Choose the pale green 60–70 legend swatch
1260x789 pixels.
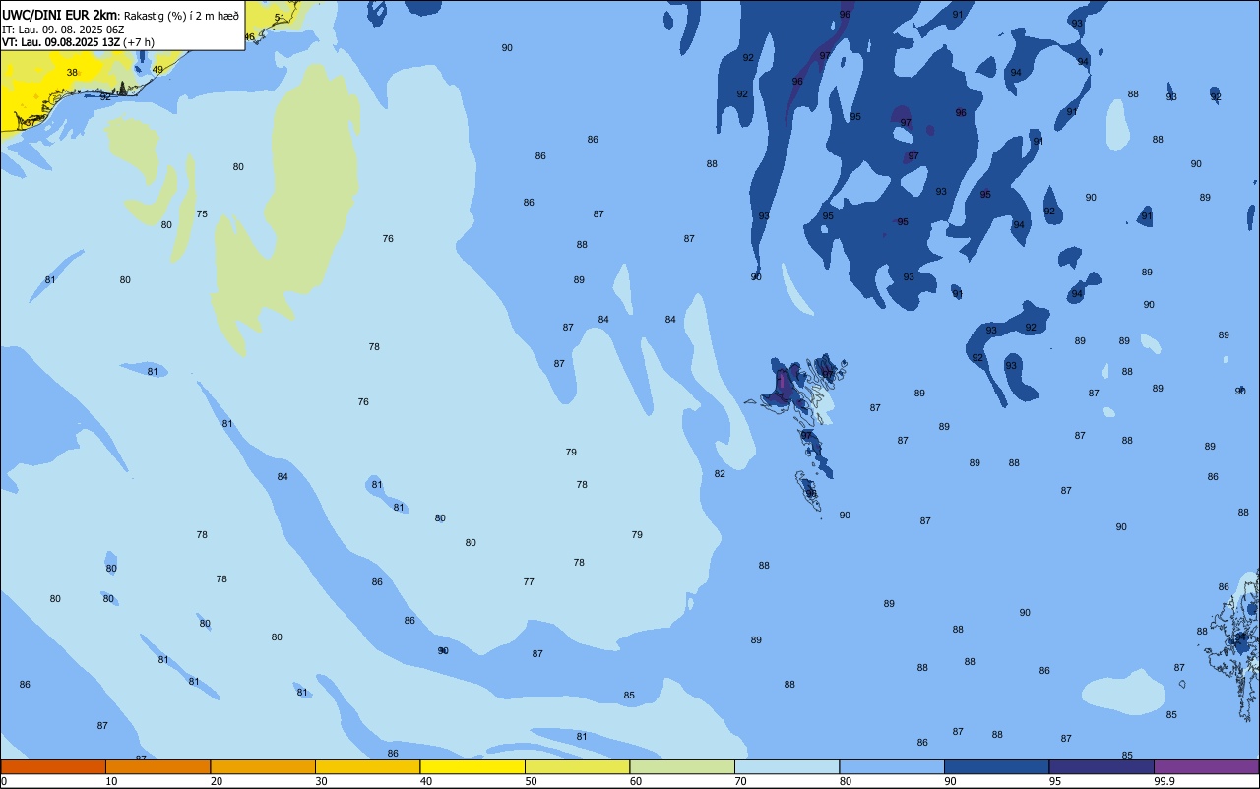(x=682, y=766)
